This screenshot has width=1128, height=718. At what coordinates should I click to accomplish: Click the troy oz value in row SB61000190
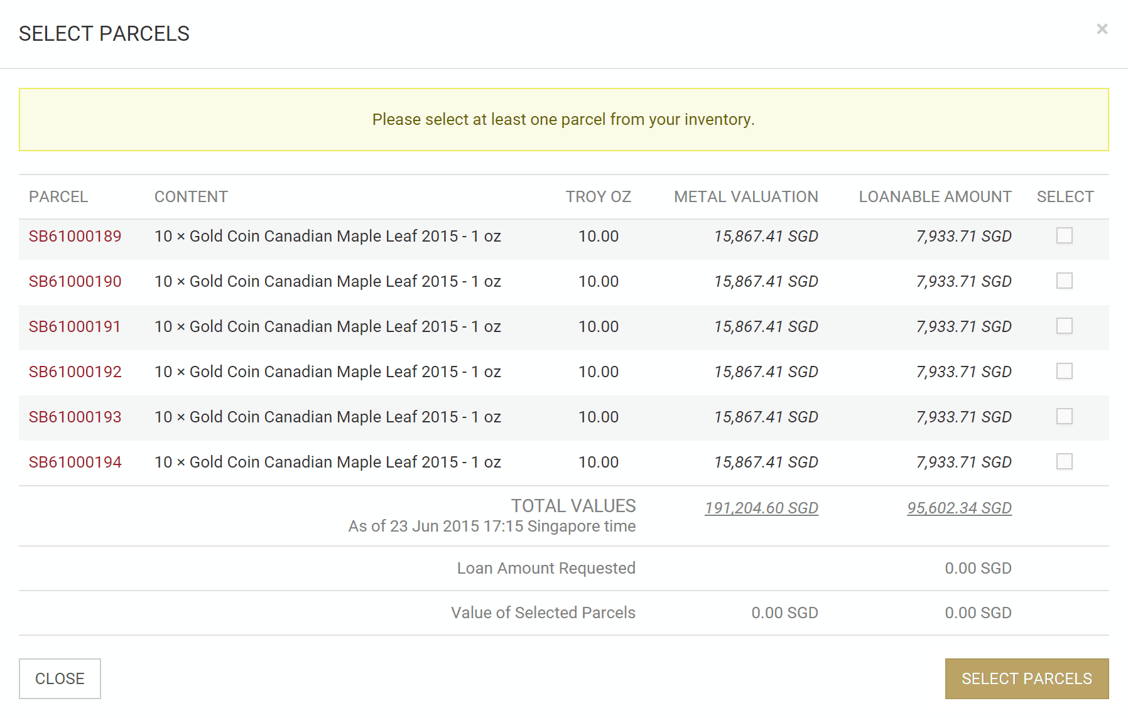coord(599,281)
